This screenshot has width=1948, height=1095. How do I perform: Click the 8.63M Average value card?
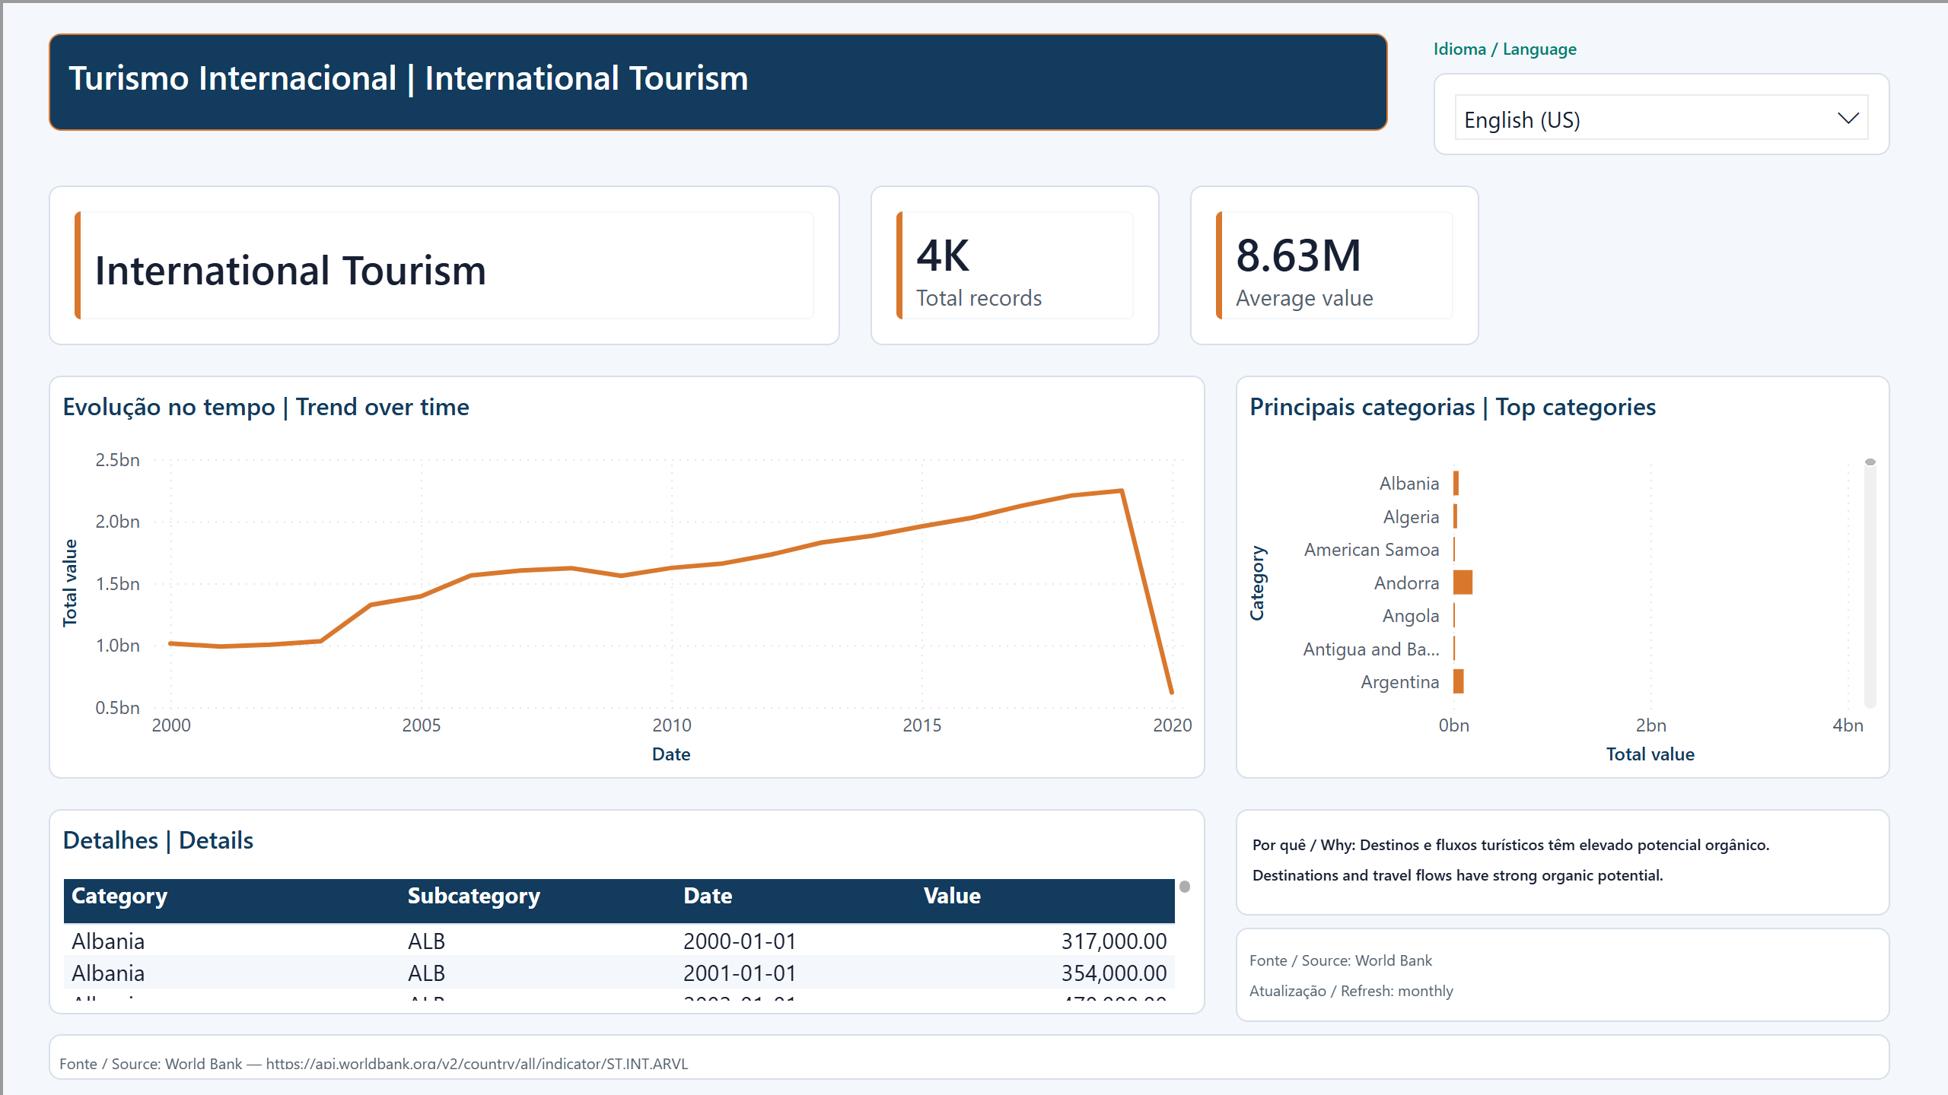[1334, 265]
